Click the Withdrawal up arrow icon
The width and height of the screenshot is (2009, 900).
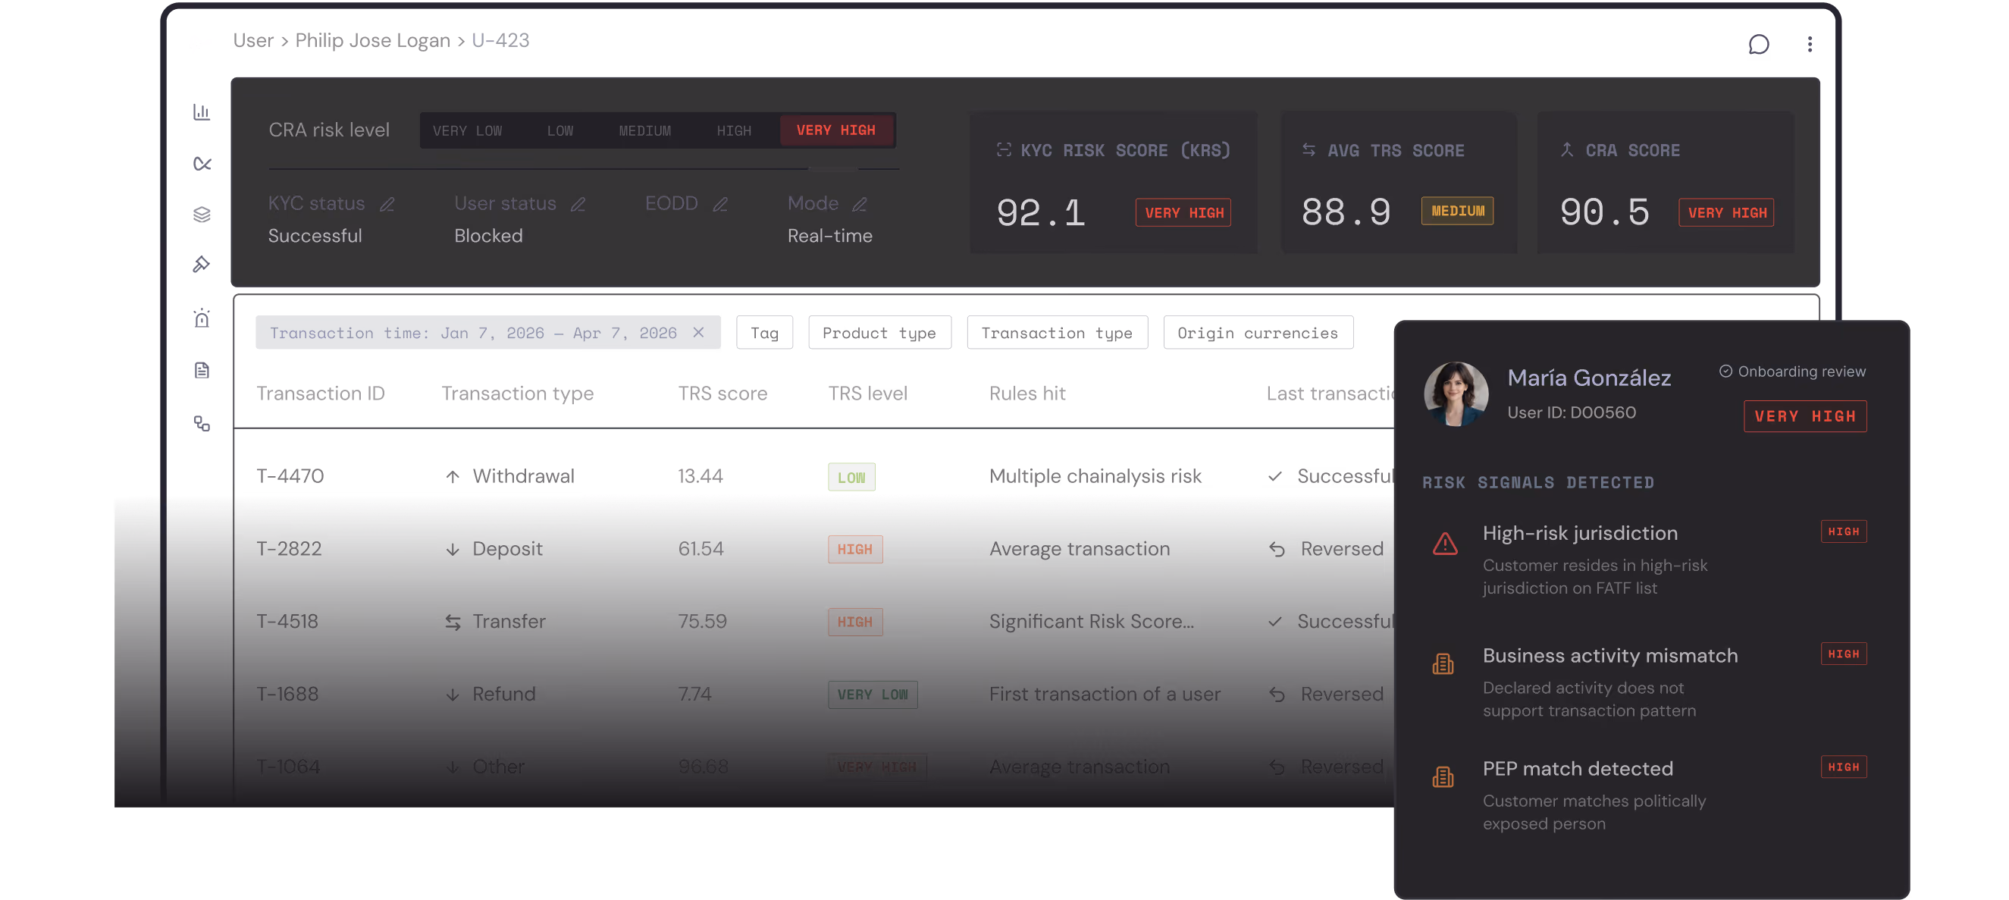pos(453,476)
